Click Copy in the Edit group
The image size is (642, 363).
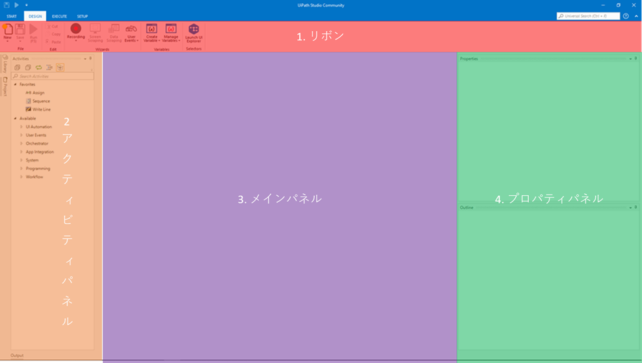click(x=53, y=34)
